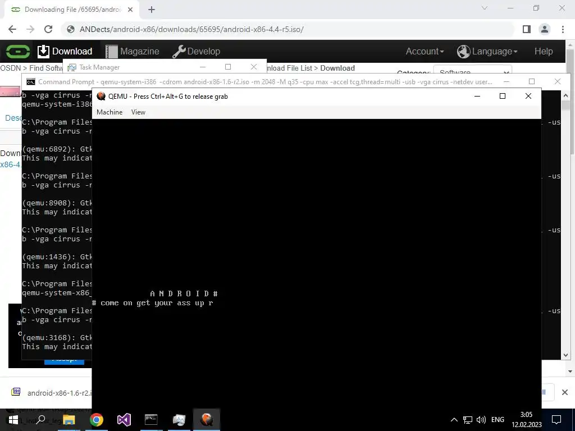Image resolution: width=575 pixels, height=431 pixels.
Task: Open the Windows Start menu
Action: pyautogui.click(x=13, y=420)
